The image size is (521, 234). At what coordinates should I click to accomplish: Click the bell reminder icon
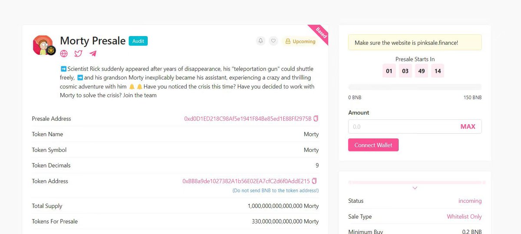260,41
